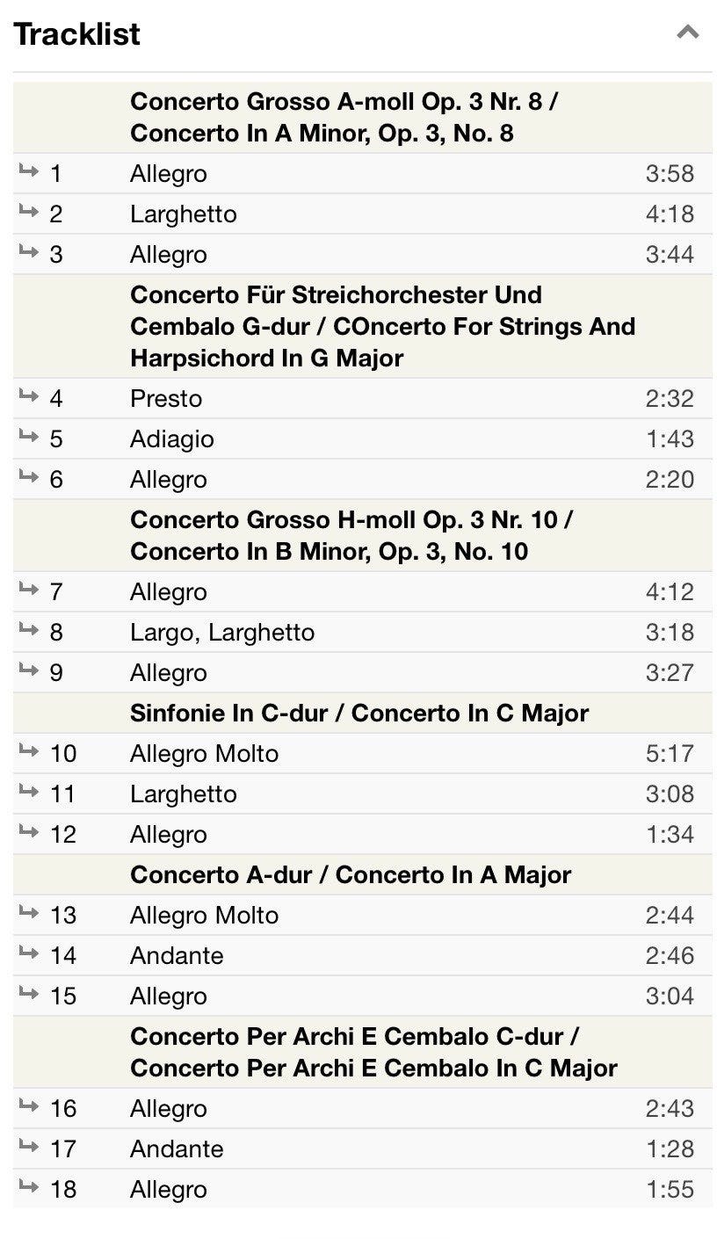Select the Sinfonie In C-dur heading row
This screenshot has width=717, height=1239.
coord(362,713)
